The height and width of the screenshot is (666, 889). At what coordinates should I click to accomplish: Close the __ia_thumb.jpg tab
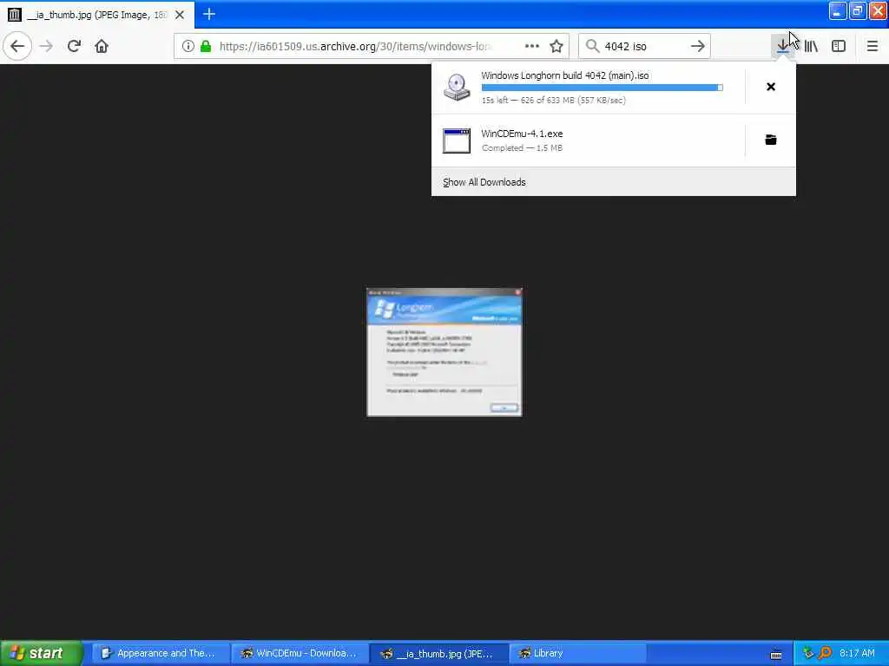pos(180,15)
